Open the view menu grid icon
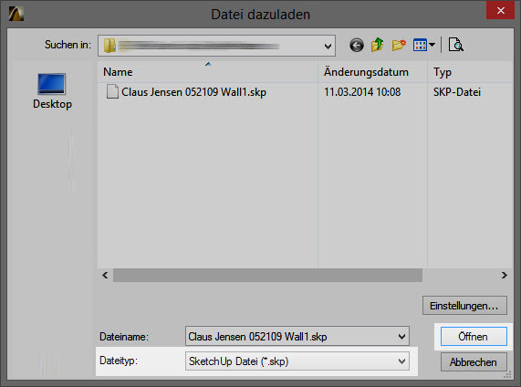This screenshot has height=387, width=521. click(x=420, y=45)
